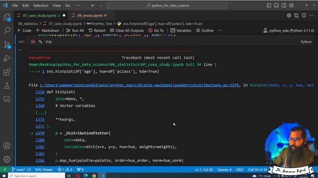Click the Windows Start button
The height and width of the screenshot is (178, 318).
click(4, 176)
